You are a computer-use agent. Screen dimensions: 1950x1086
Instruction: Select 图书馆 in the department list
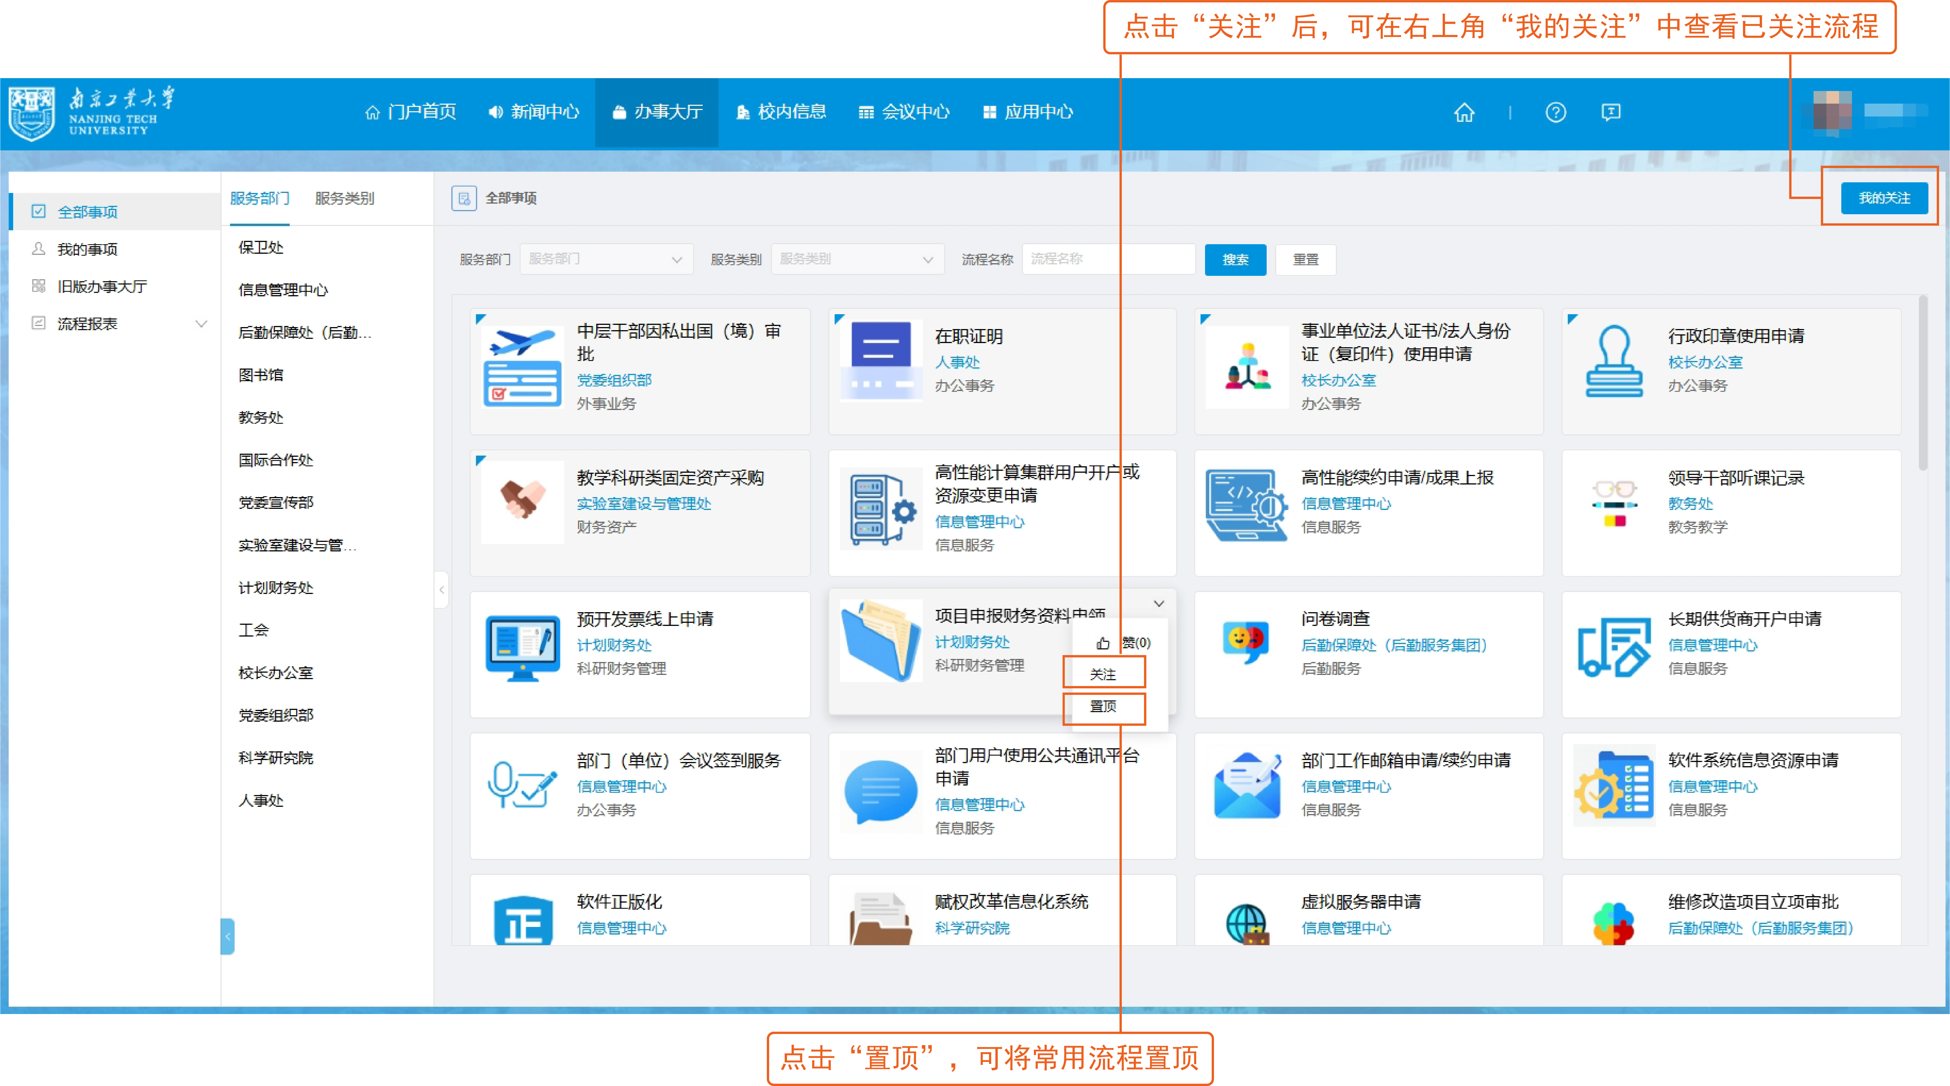[x=261, y=375]
